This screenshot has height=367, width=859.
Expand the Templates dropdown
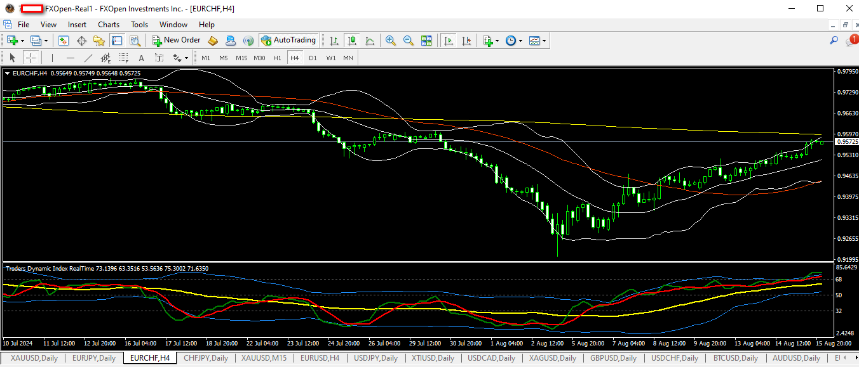pos(544,41)
